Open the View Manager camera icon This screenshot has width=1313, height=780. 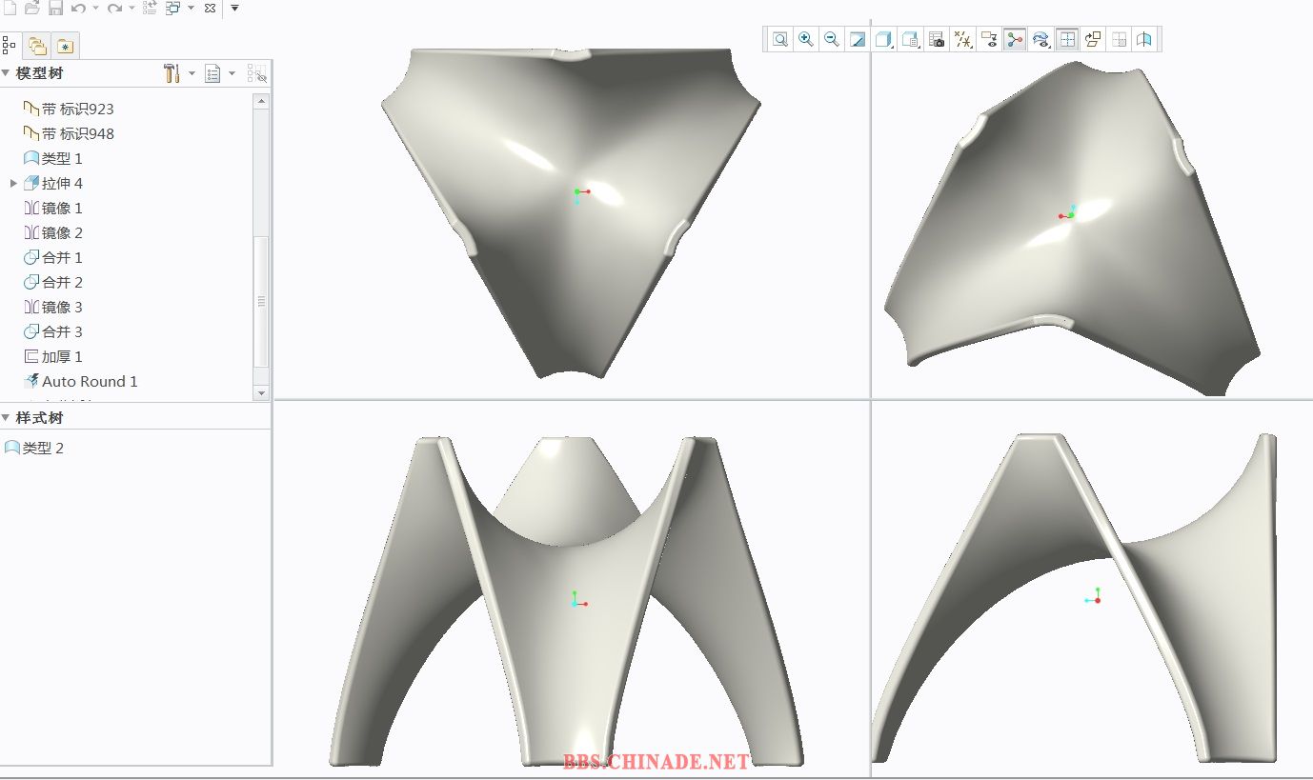[937, 39]
